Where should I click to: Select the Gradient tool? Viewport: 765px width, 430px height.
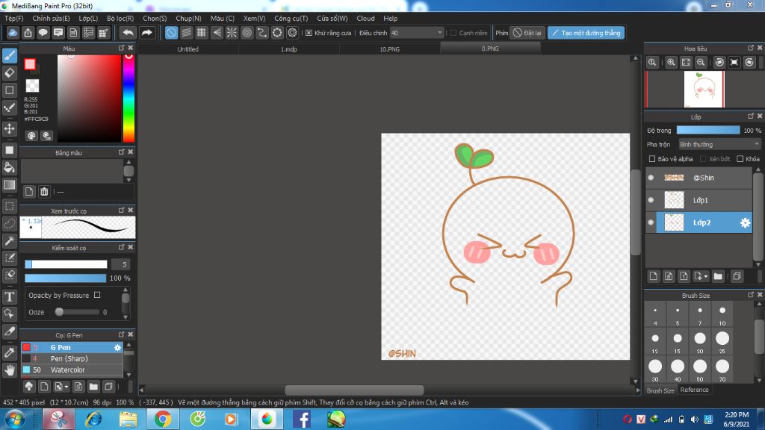10,185
